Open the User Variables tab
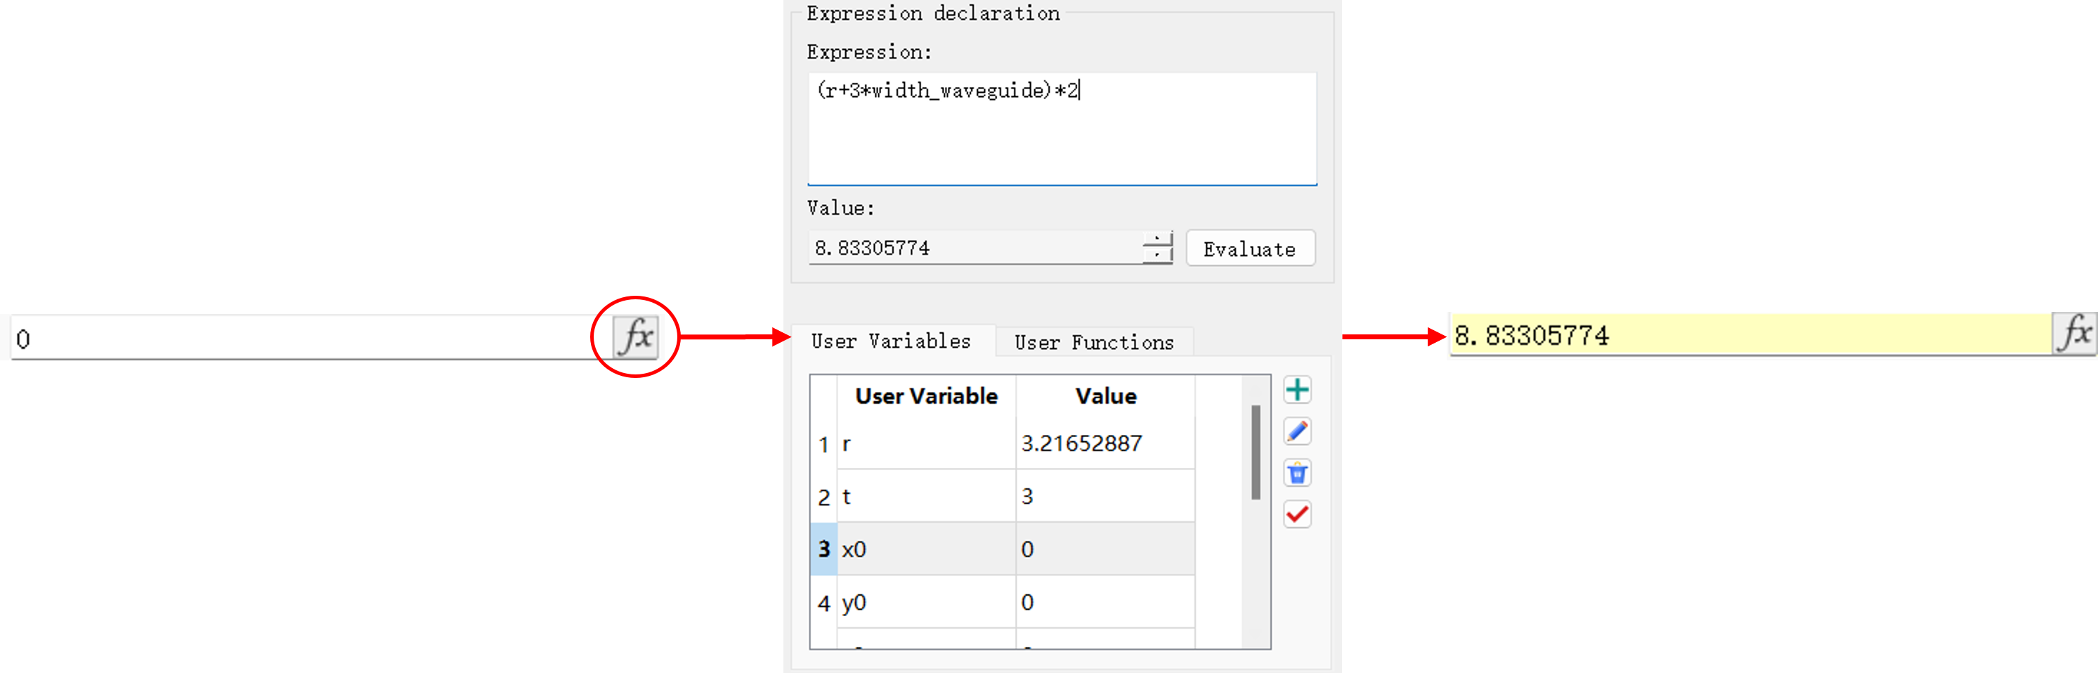 click(890, 341)
